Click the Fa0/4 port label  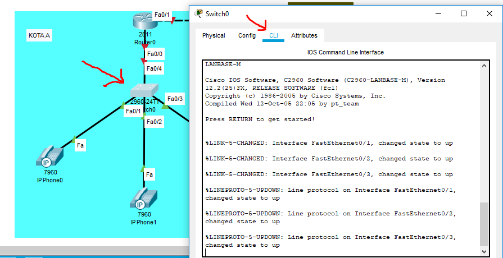[x=155, y=68]
